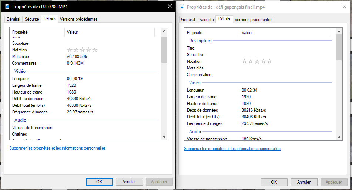
Task: Click the file icon in the défi gapençais finall.mp4 title bar
Action: 182,7
